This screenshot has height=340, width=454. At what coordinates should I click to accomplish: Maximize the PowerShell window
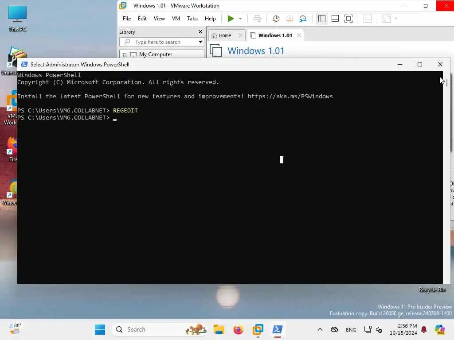tap(420, 64)
